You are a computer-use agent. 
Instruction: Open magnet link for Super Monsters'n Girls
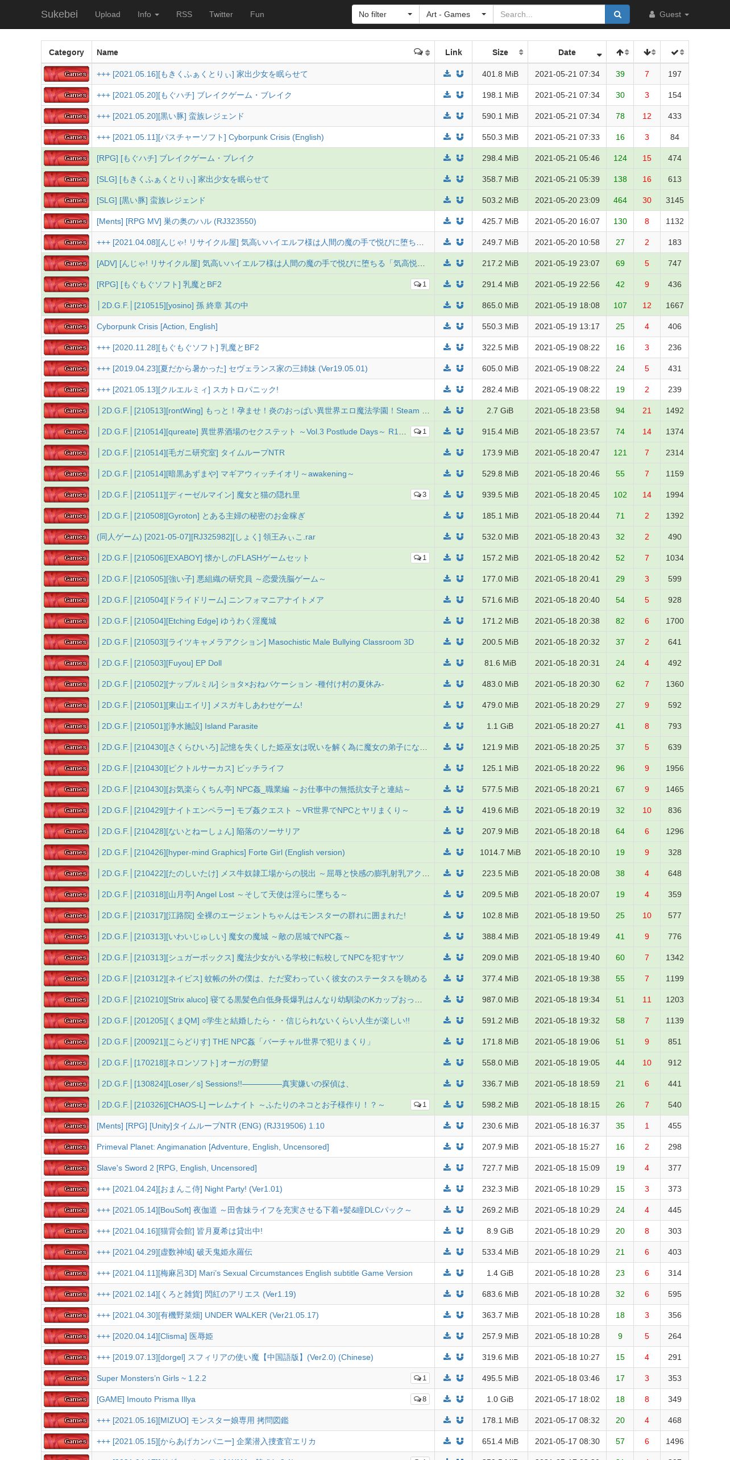[x=460, y=1378]
